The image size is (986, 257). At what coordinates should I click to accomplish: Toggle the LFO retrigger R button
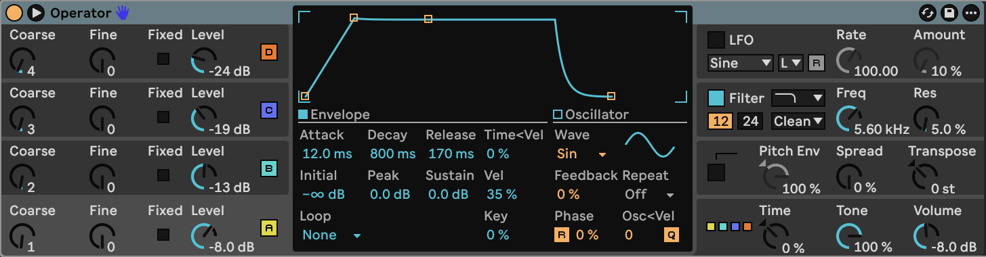coord(817,63)
